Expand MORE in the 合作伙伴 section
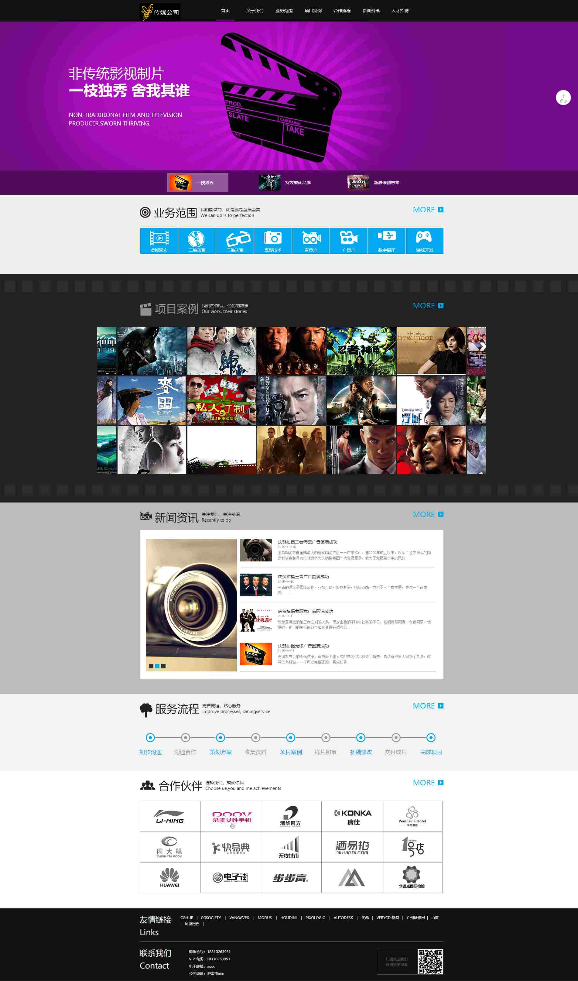Screen dimensions: 578x981 coord(428,782)
